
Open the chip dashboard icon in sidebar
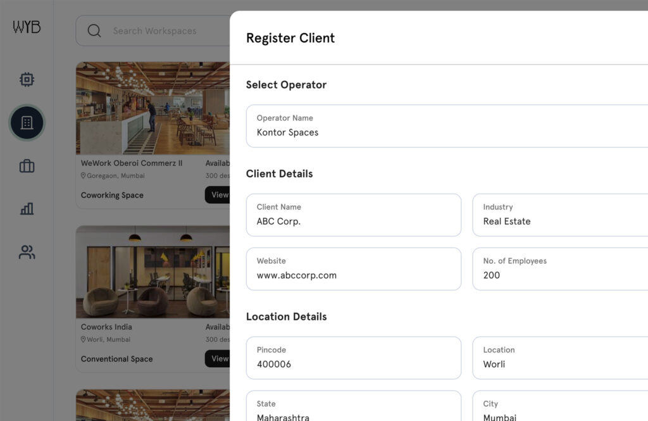(x=27, y=80)
